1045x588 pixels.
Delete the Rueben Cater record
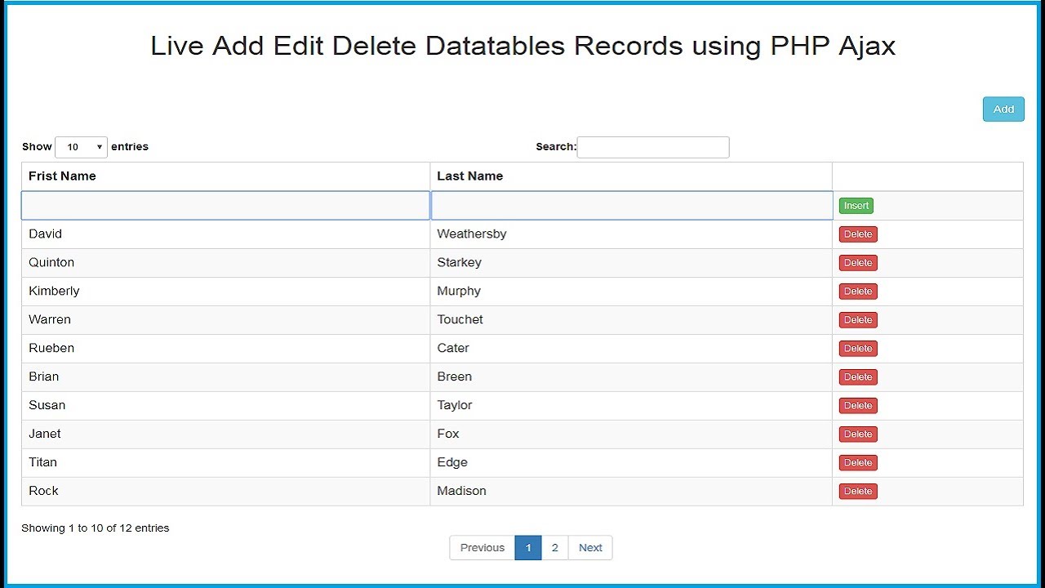(858, 349)
